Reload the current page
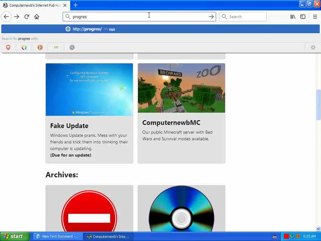The height and width of the screenshot is (241, 321). pyautogui.click(x=27, y=17)
